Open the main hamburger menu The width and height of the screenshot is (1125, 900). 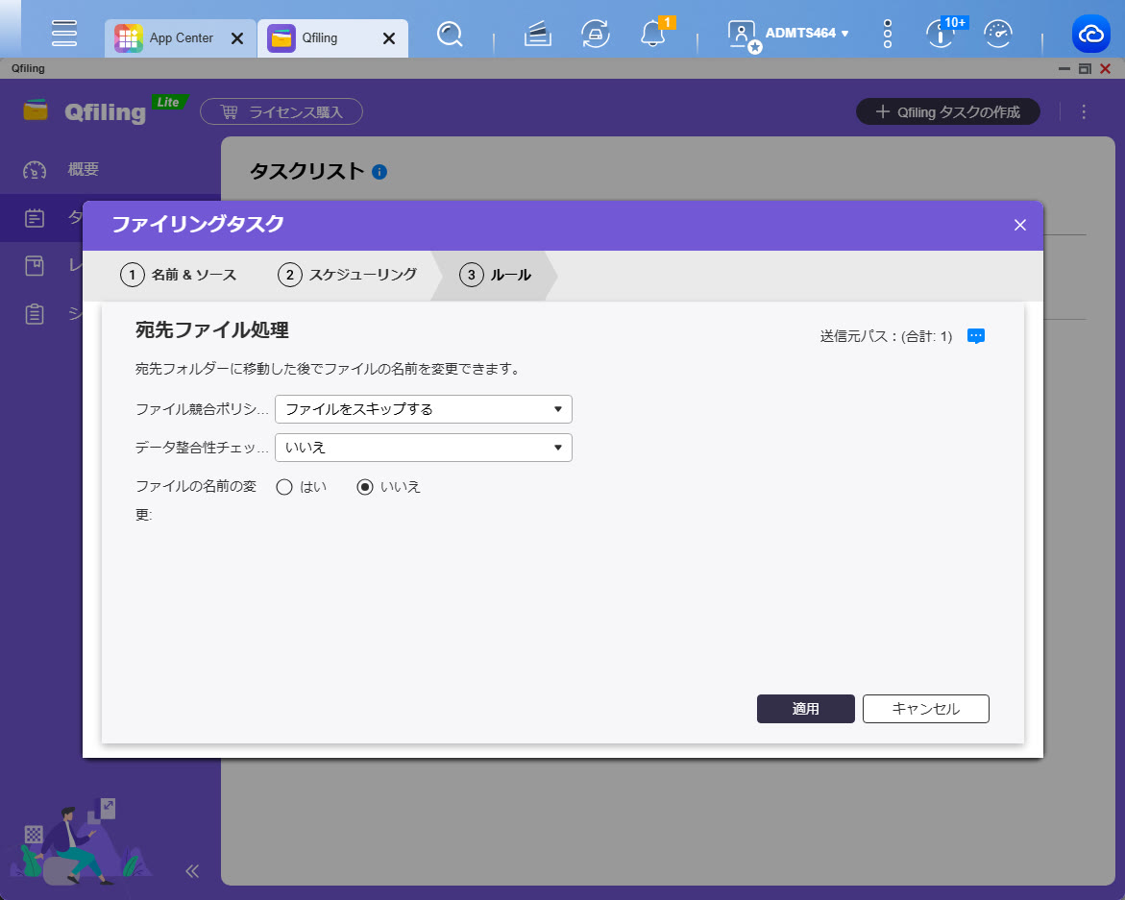pyautogui.click(x=64, y=34)
